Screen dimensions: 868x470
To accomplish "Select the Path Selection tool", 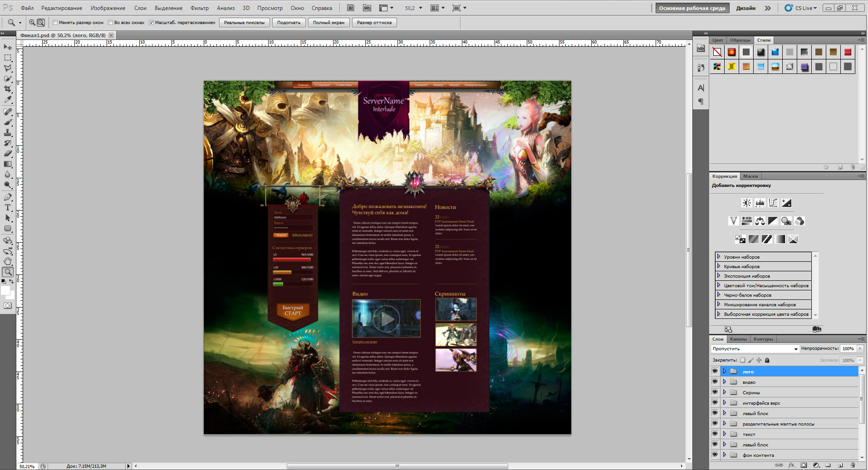I will coord(8,218).
